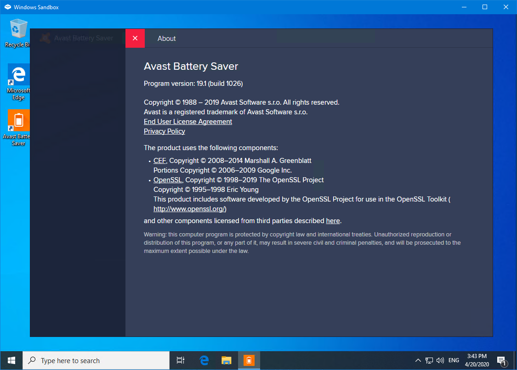Open the Action Center notifications icon
The width and height of the screenshot is (517, 370).
click(502, 361)
